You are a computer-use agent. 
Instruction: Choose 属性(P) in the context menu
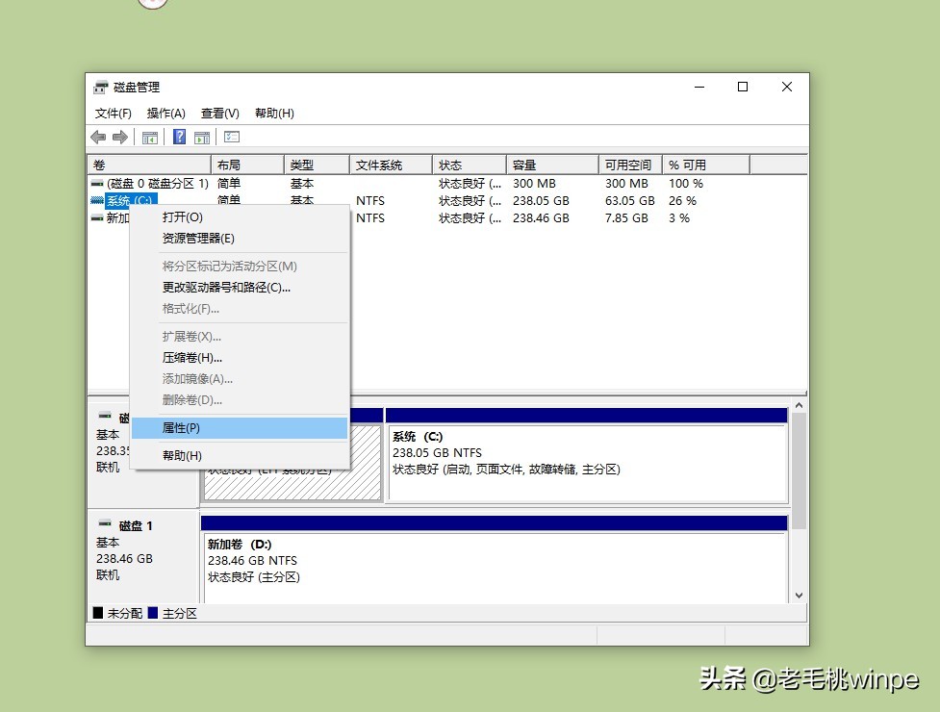(x=183, y=427)
